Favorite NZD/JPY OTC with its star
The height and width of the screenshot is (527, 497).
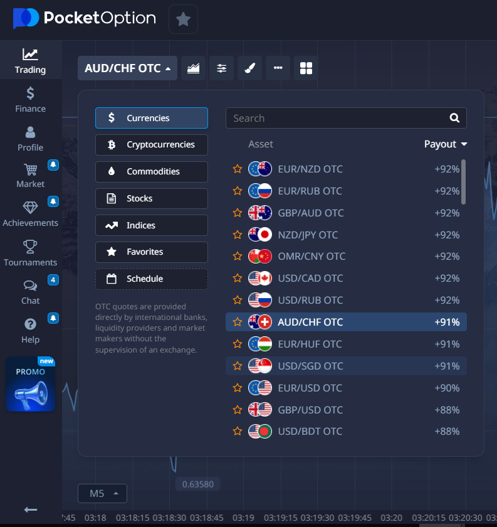238,235
